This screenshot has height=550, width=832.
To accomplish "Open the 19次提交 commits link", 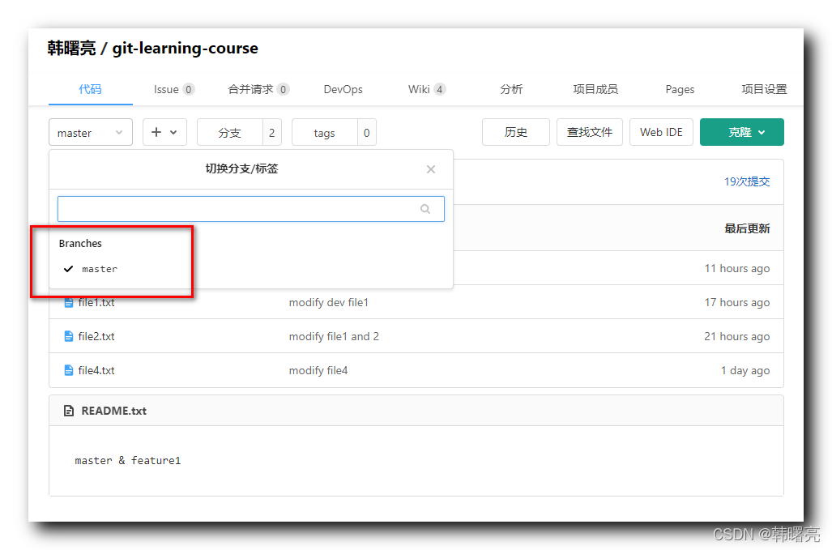I will pos(747,181).
